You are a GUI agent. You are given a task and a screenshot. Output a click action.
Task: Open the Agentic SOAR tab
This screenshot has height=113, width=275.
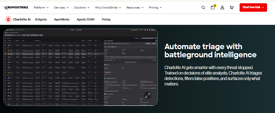86,20
